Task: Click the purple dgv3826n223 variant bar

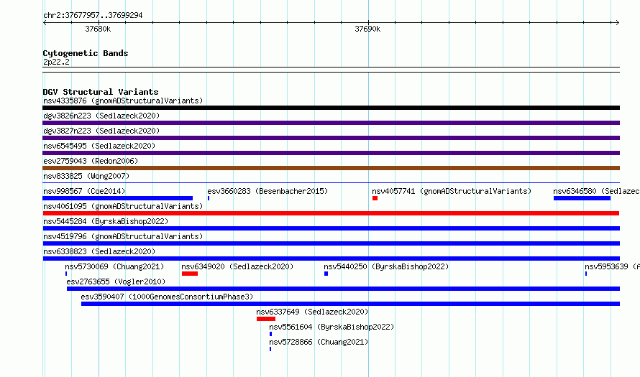Action: tap(331, 123)
